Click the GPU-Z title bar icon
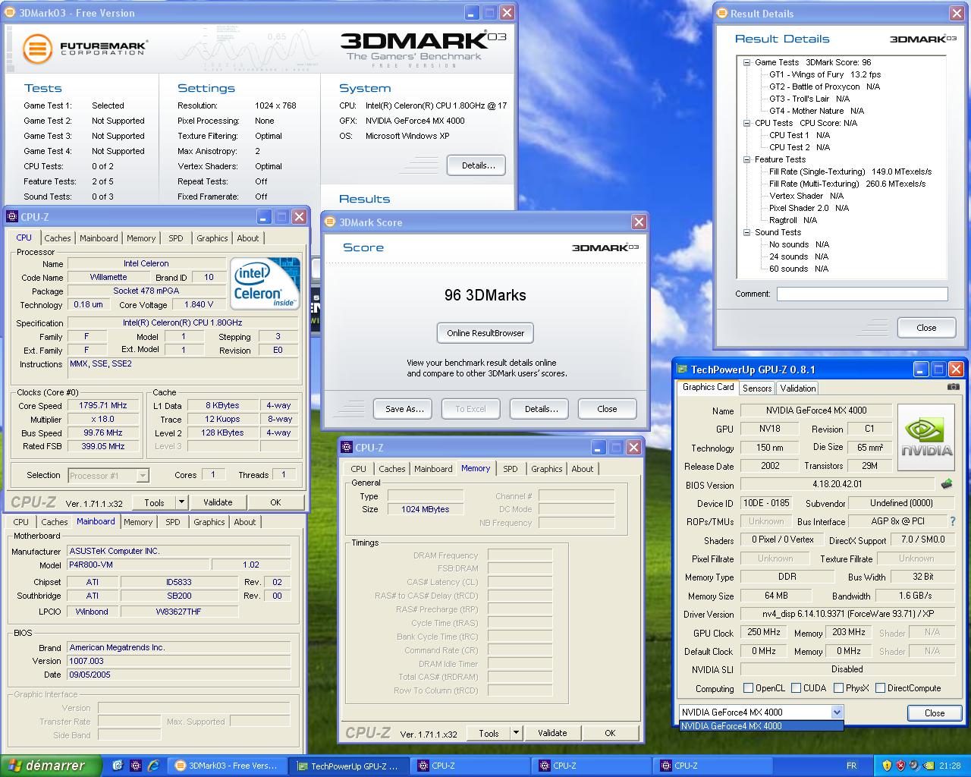 (x=681, y=369)
